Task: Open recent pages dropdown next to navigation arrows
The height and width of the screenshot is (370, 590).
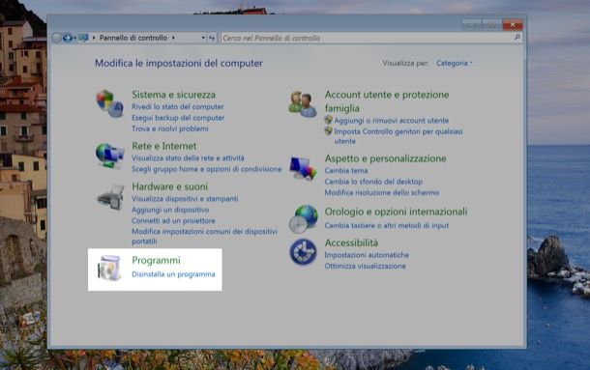Action: pos(74,38)
